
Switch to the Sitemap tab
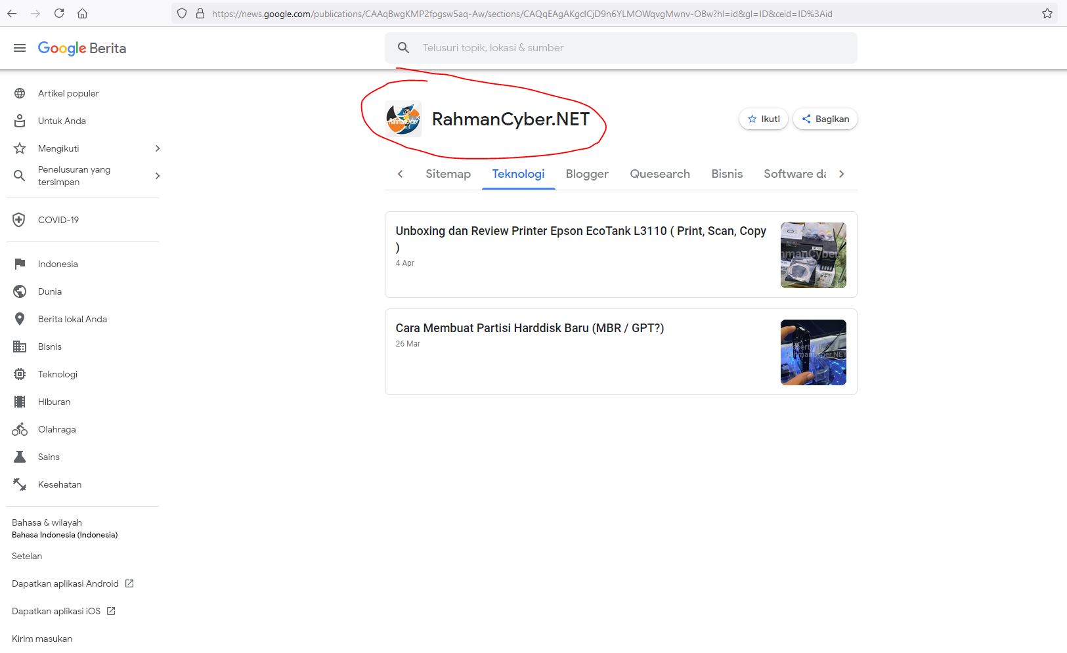pyautogui.click(x=448, y=174)
